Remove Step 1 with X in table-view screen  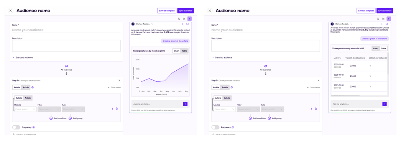click(319, 80)
